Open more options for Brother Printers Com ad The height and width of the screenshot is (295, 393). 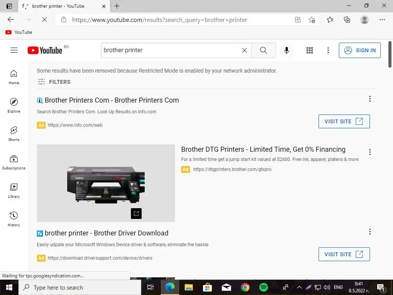coord(370,99)
